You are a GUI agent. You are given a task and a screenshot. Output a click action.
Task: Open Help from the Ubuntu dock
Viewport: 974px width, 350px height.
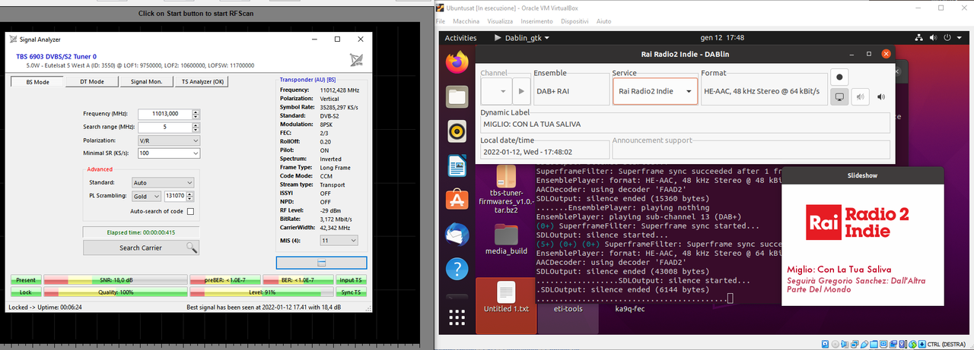point(457,268)
